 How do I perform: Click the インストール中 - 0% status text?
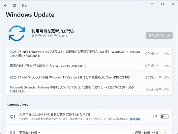[157, 89]
